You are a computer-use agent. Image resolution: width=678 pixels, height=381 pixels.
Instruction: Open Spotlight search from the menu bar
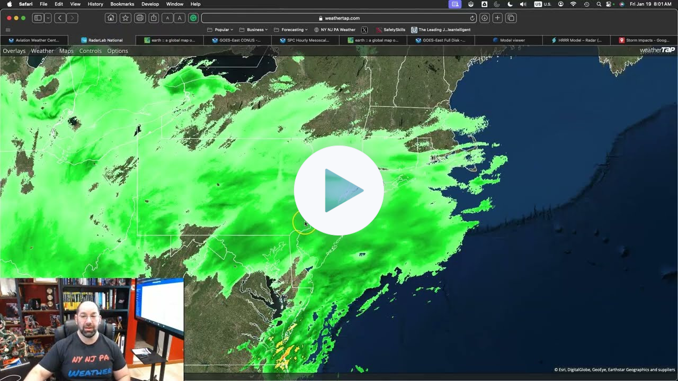pos(599,4)
